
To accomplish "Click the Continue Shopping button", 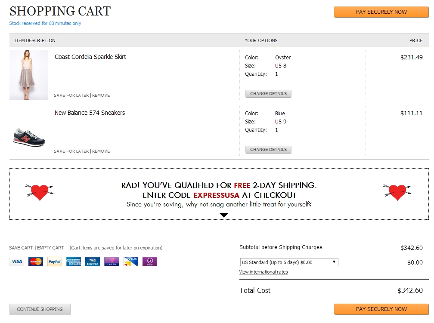I will pyautogui.click(x=40, y=309).
